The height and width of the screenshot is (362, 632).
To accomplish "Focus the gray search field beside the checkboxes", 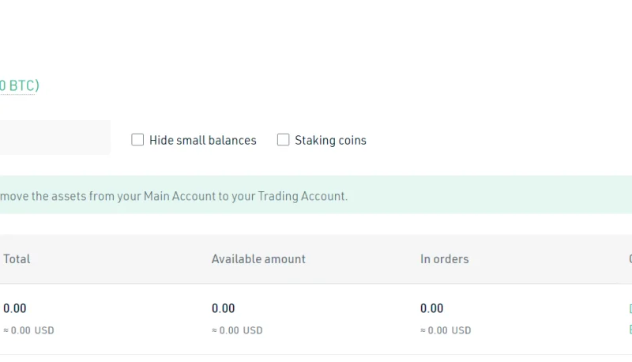I will tap(55, 138).
